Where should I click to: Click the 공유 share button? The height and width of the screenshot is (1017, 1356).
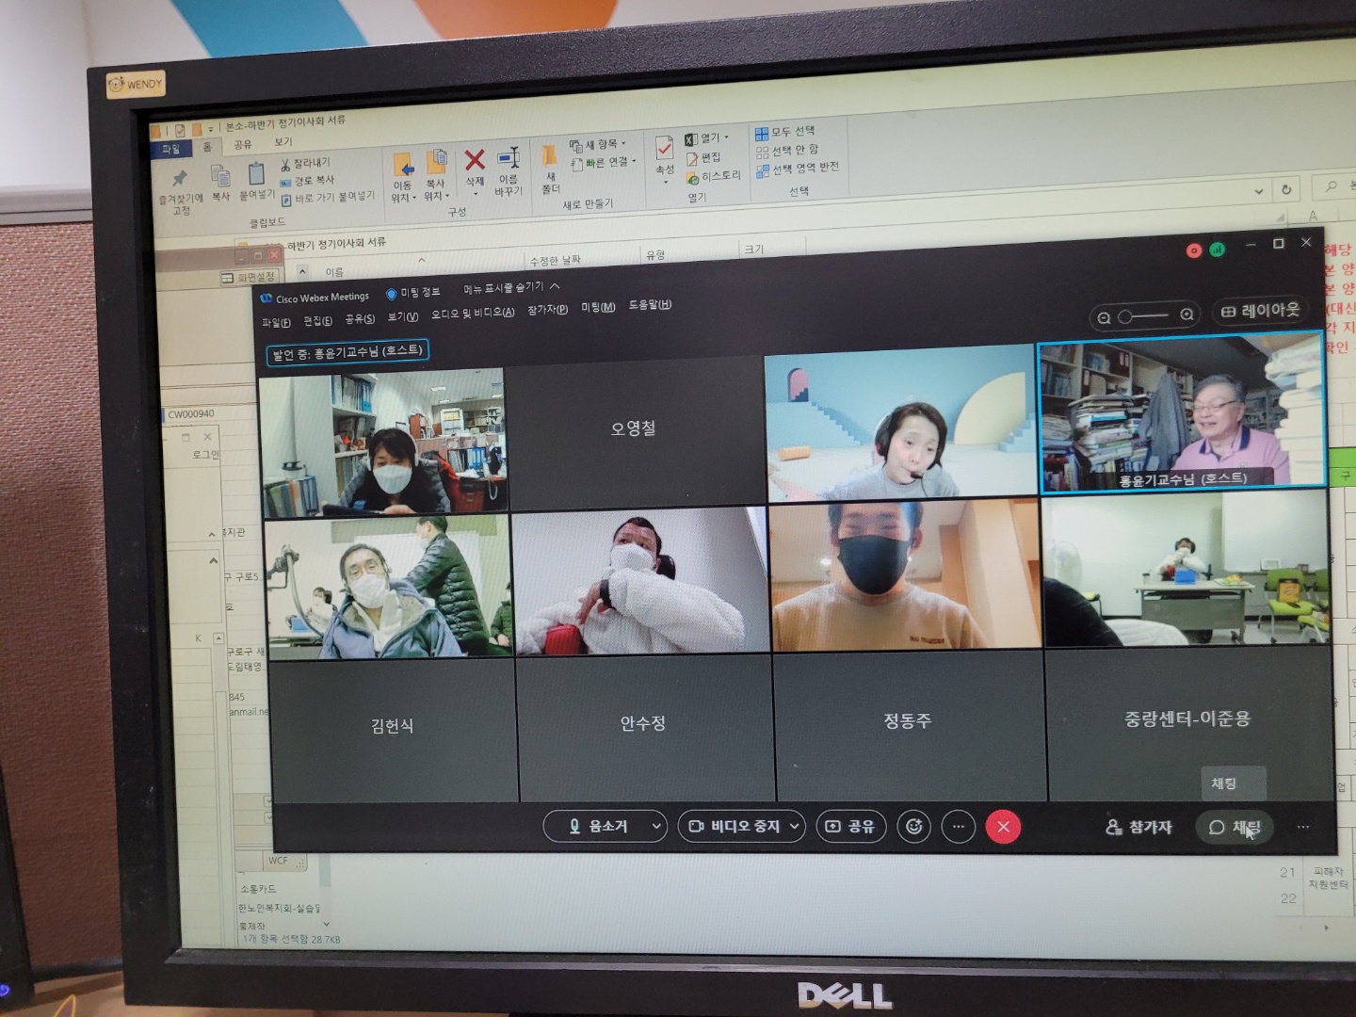click(x=850, y=826)
